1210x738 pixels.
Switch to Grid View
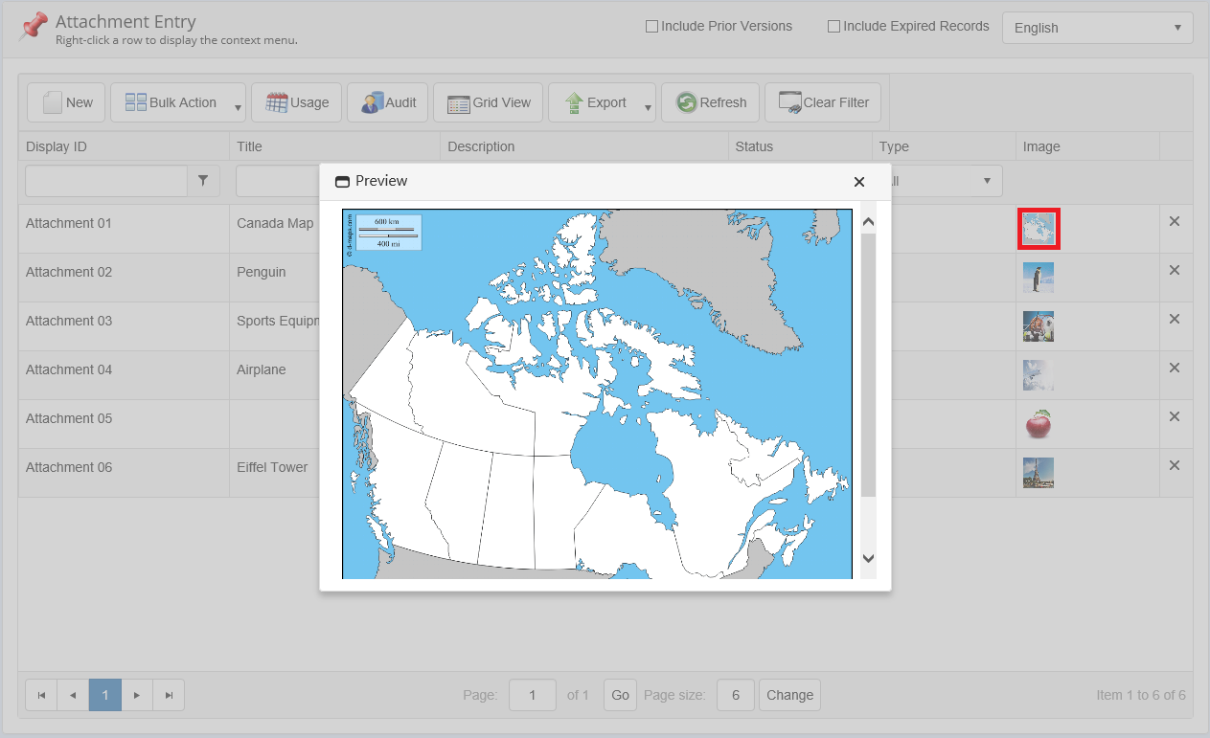[x=488, y=102]
